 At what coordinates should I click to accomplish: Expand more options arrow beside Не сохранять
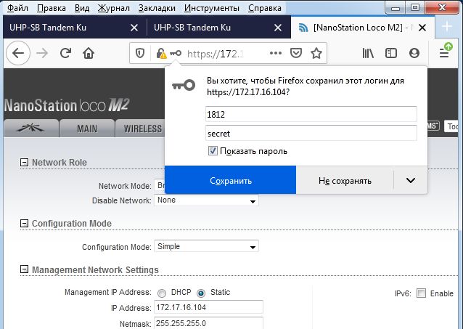coord(411,180)
